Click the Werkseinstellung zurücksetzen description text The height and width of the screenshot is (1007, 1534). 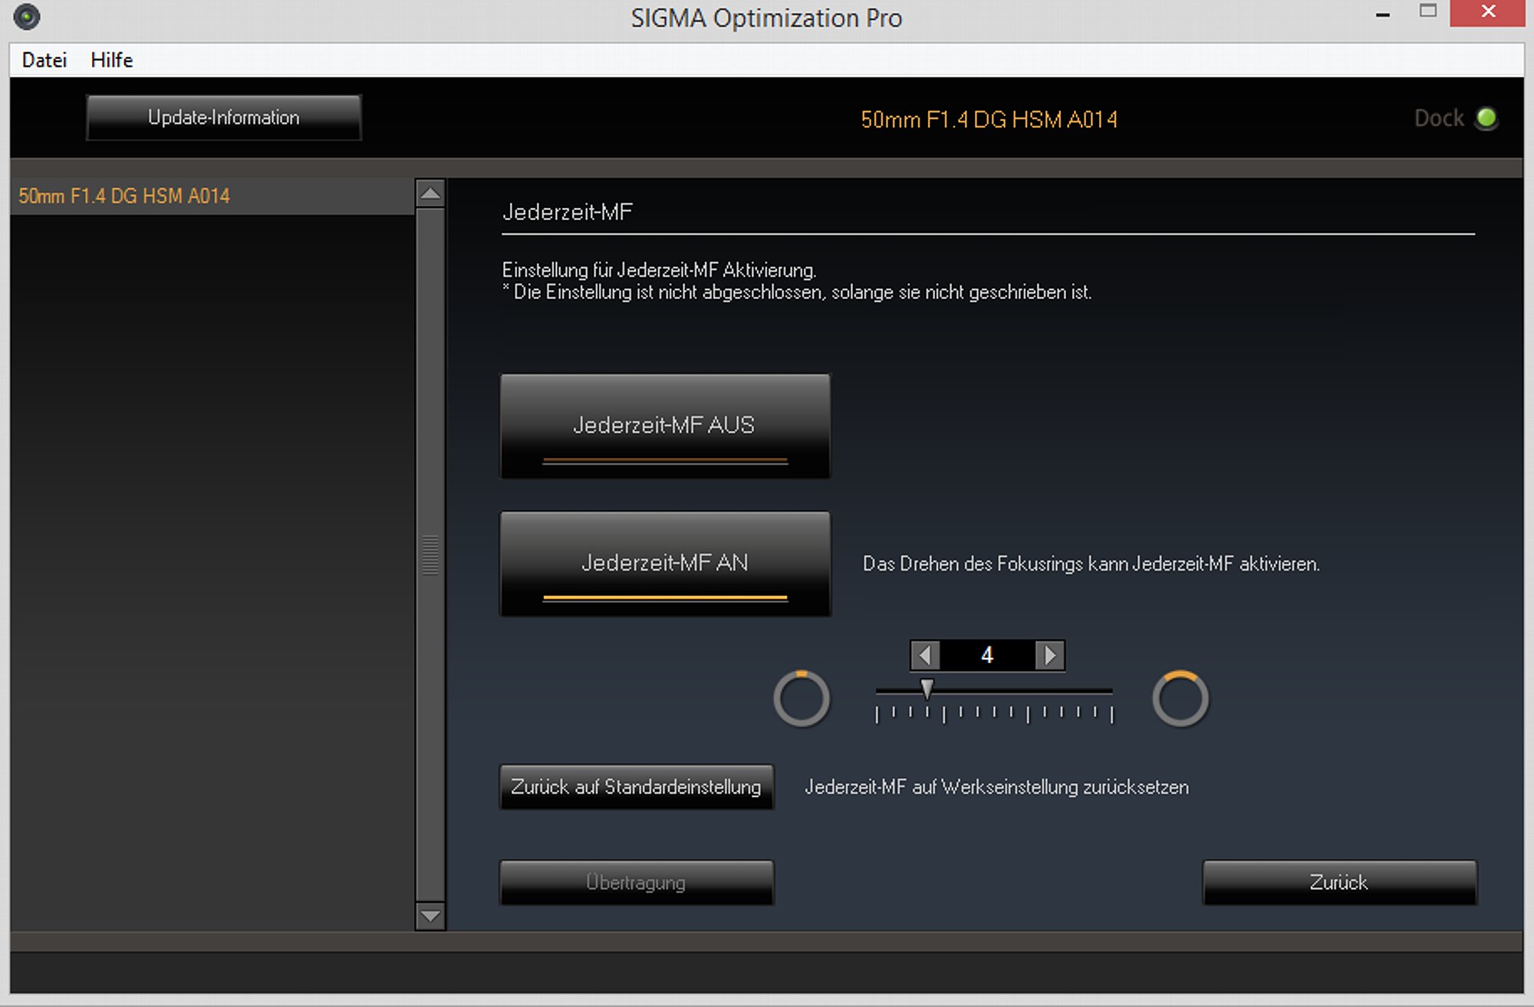coord(996,787)
